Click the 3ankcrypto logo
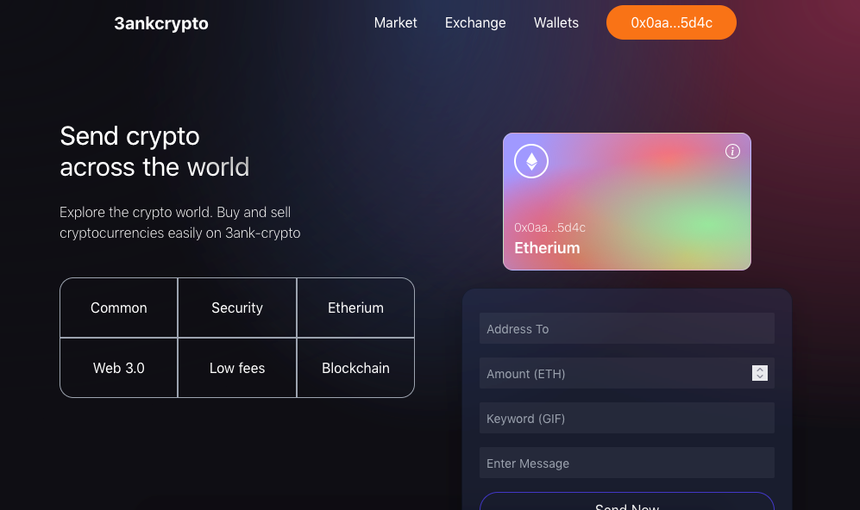 (x=160, y=23)
